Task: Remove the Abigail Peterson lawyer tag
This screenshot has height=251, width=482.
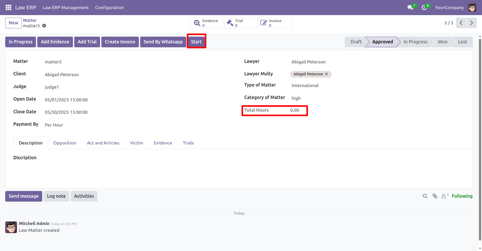Action: 326,74
